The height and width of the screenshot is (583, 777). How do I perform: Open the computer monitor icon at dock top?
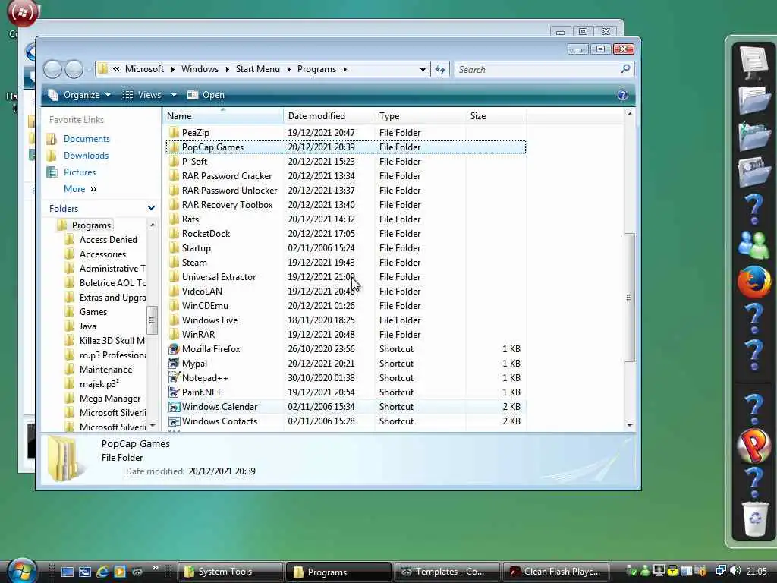coord(753,63)
